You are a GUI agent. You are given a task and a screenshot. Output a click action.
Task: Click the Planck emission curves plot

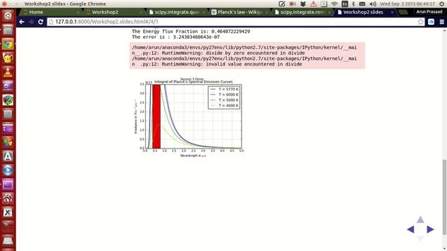pos(189,117)
